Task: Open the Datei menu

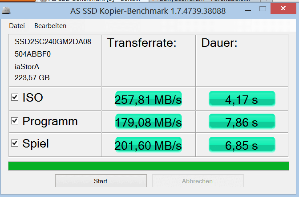Action: pyautogui.click(x=17, y=26)
